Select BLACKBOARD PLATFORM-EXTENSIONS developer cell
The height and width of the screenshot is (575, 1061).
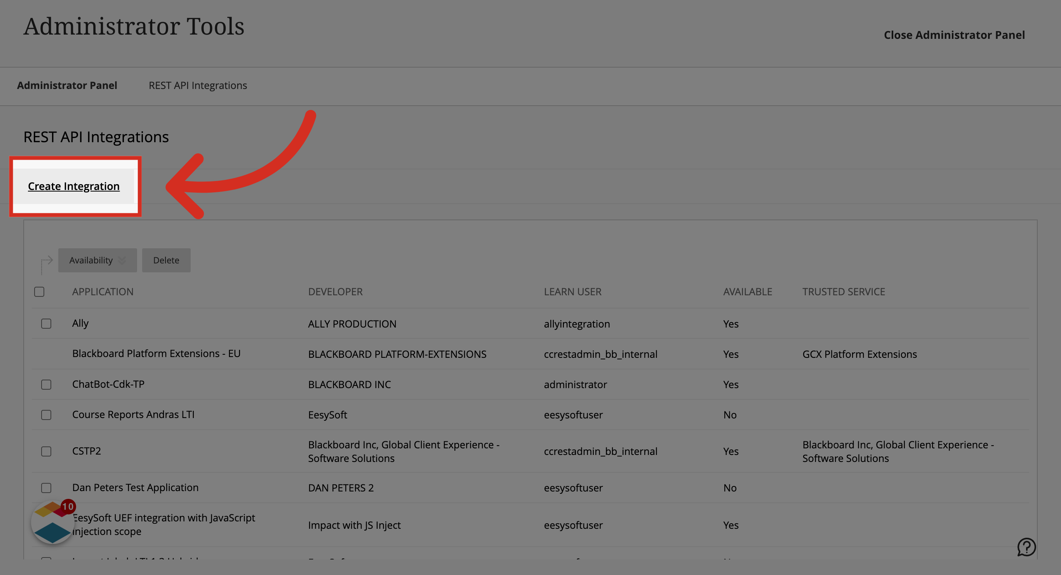[x=397, y=354]
